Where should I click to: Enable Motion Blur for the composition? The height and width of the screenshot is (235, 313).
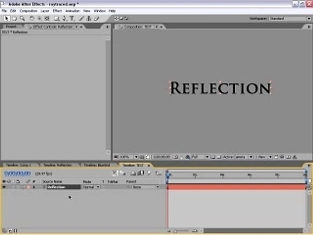(x=148, y=173)
